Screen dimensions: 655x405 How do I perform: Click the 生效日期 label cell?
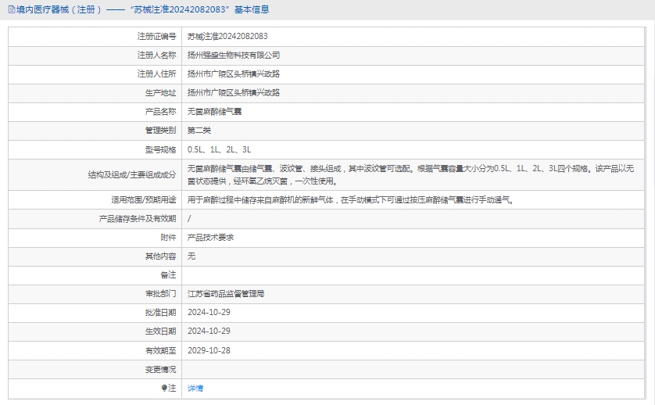160,332
